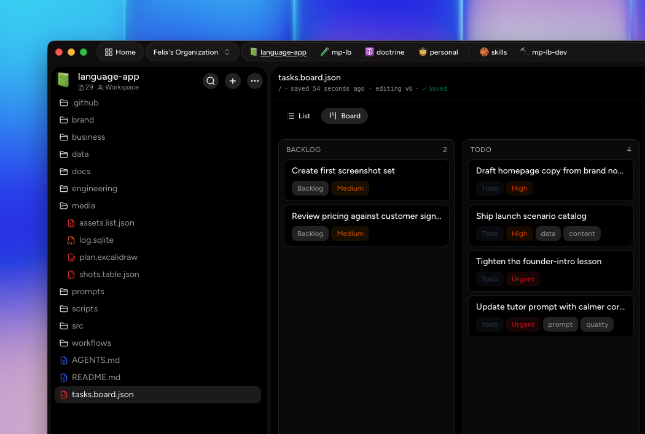Screen dimensions: 645x434
Task: Click the tasks.board.json file icon
Action: click(64, 395)
